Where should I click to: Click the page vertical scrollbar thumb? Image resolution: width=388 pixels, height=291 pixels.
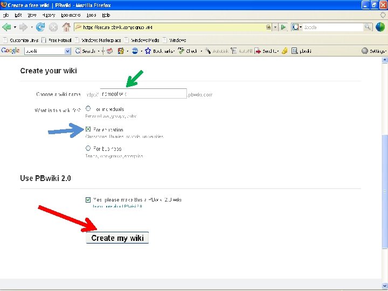pos(385,191)
